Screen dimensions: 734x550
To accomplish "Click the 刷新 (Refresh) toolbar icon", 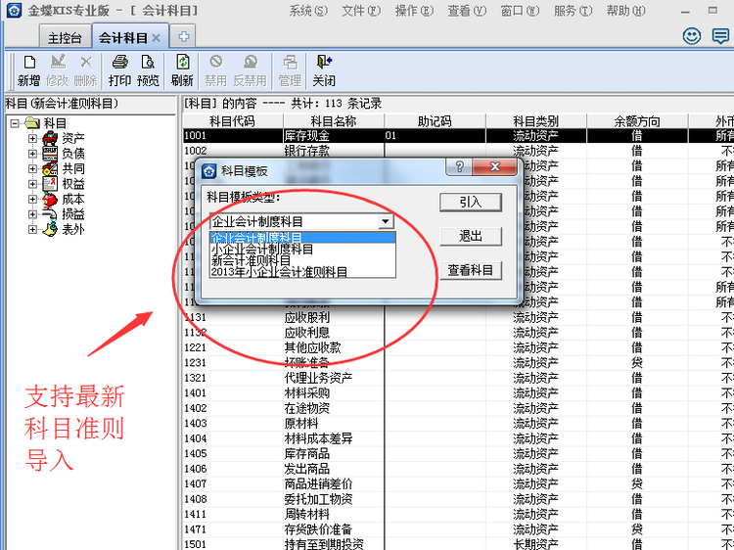I will [182, 70].
